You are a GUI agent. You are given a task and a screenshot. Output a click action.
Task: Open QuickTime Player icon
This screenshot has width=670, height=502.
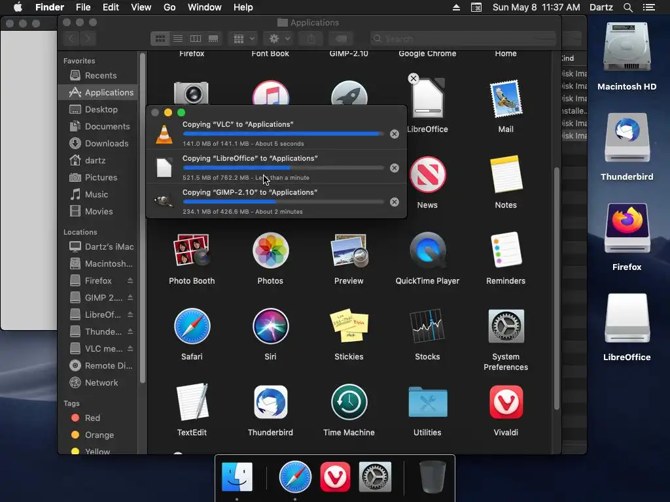click(x=427, y=250)
